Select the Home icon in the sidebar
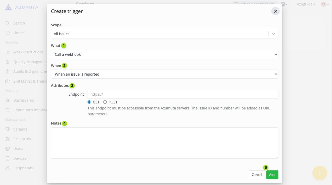The width and height of the screenshot is (332, 185). 8,33
